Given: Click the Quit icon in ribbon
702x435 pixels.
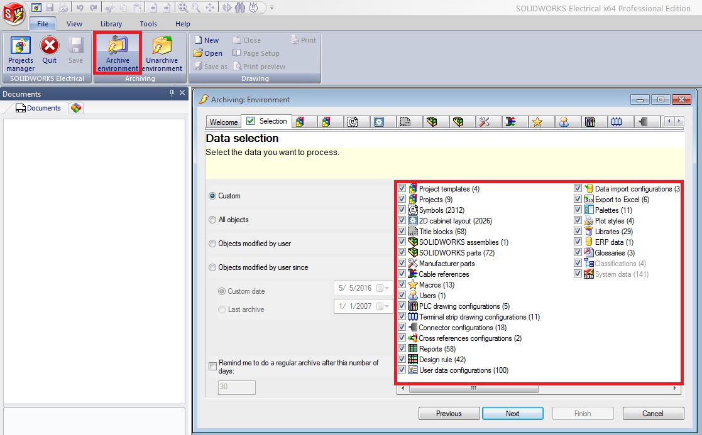Looking at the screenshot, I should tap(49, 50).
